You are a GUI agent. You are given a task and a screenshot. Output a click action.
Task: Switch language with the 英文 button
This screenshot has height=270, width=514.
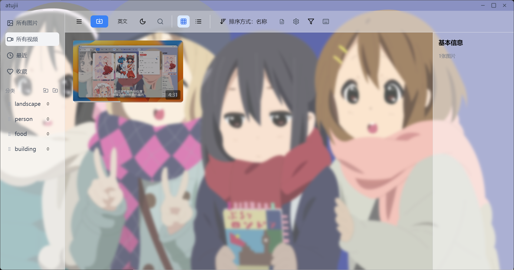123,22
